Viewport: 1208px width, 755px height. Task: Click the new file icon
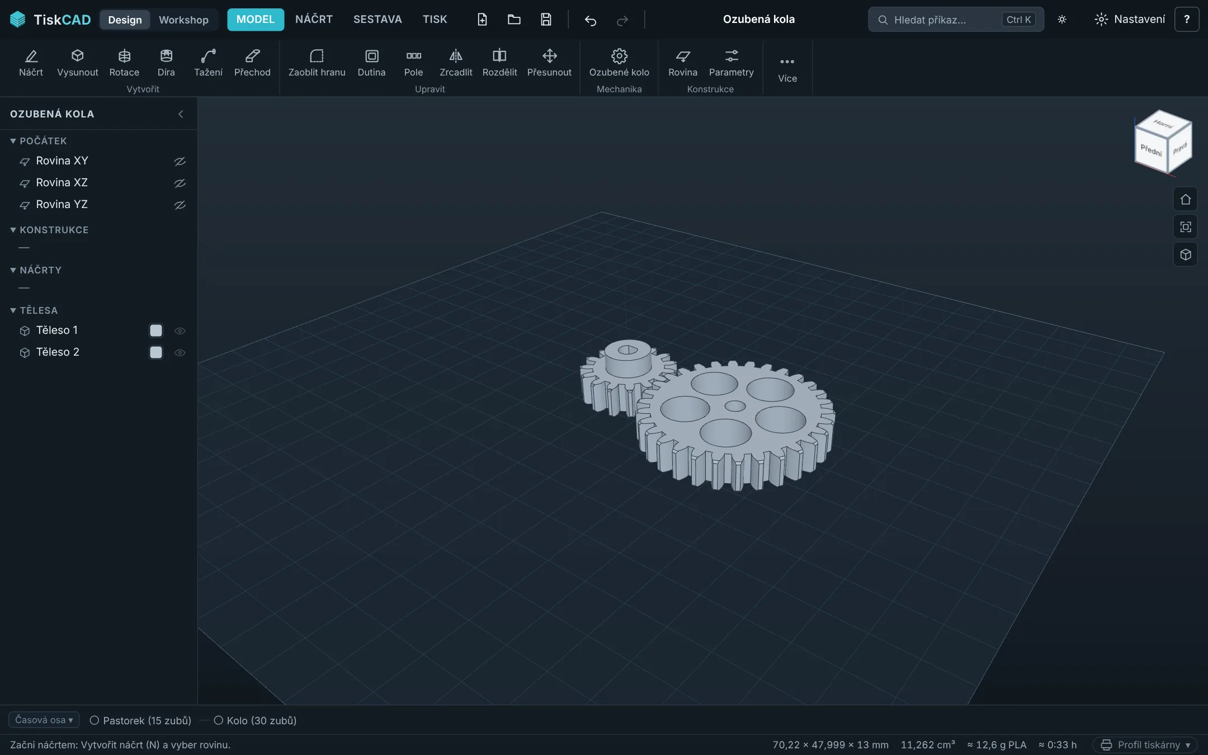pos(482,20)
